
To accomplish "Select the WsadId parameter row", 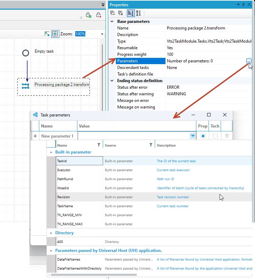I will coord(154,188).
